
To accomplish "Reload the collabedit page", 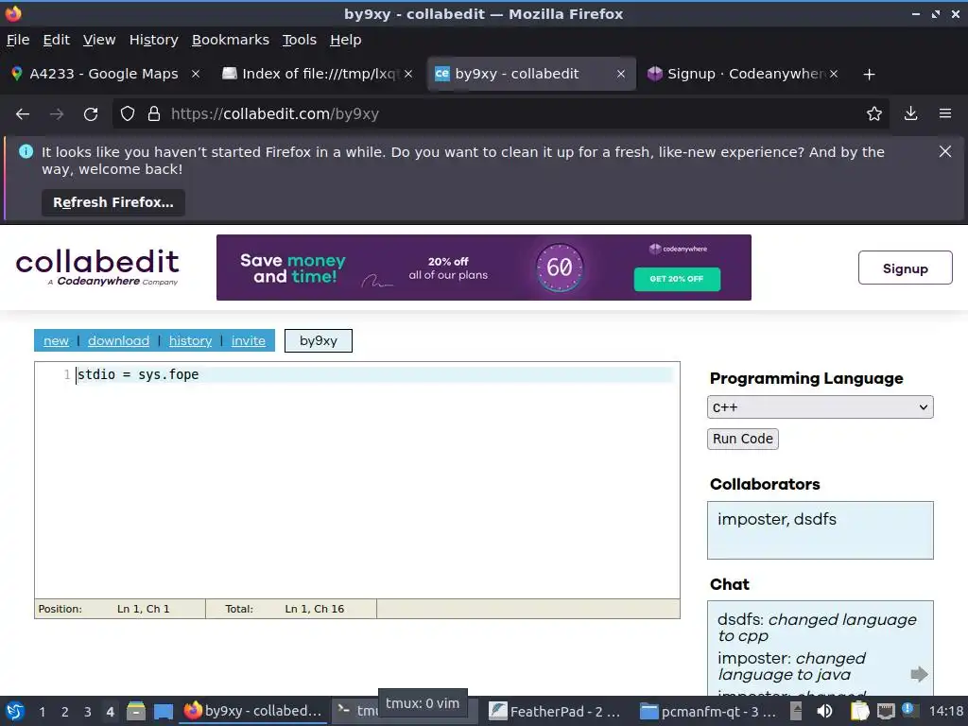I will click(91, 114).
